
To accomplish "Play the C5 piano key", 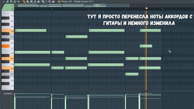I will tap(8, 27).
